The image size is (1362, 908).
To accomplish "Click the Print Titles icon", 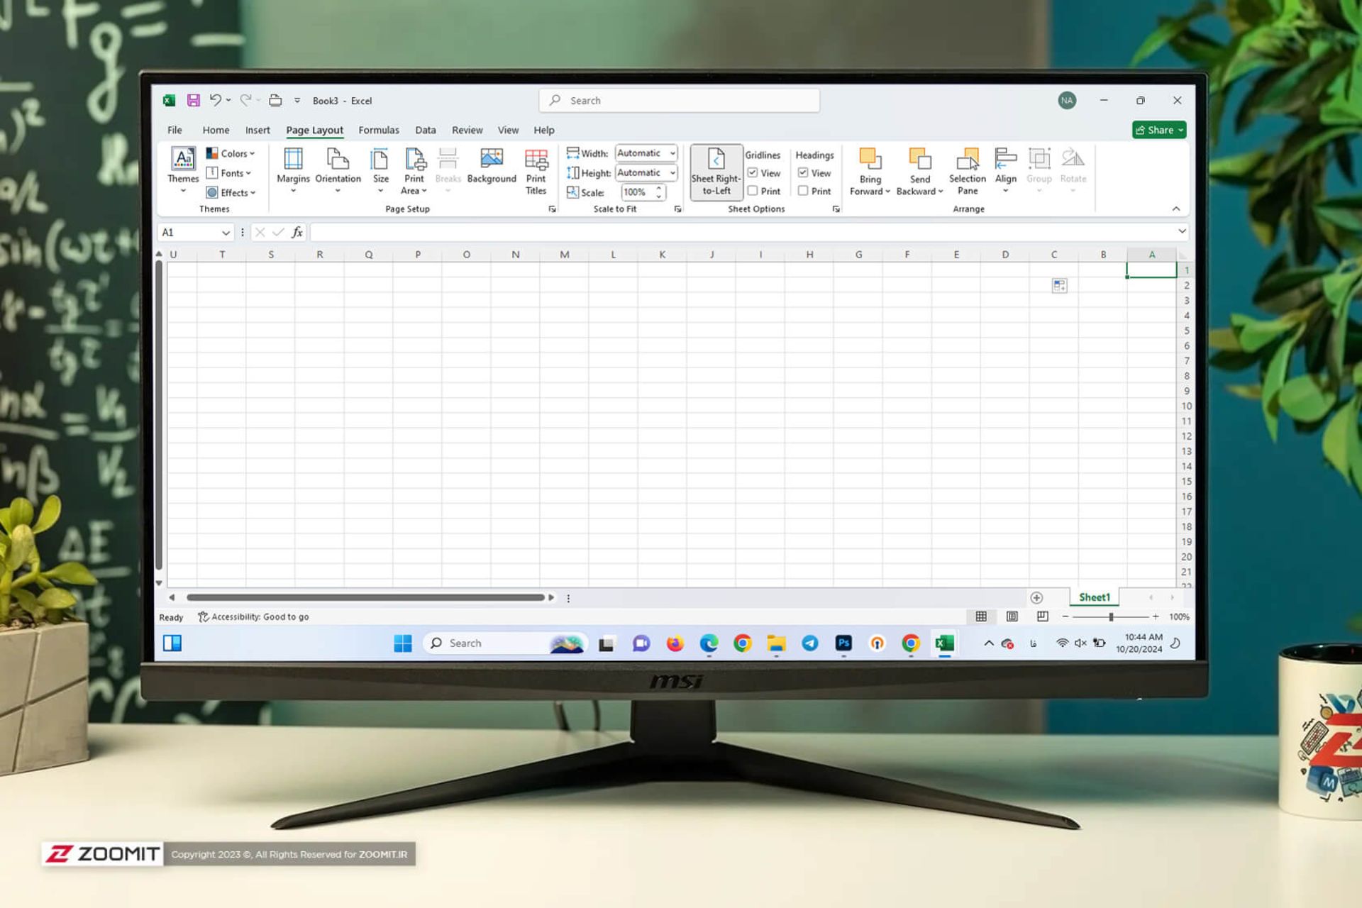I will pyautogui.click(x=536, y=160).
